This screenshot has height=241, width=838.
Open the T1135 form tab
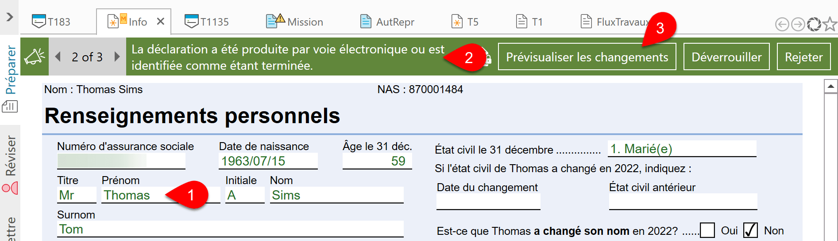click(207, 22)
